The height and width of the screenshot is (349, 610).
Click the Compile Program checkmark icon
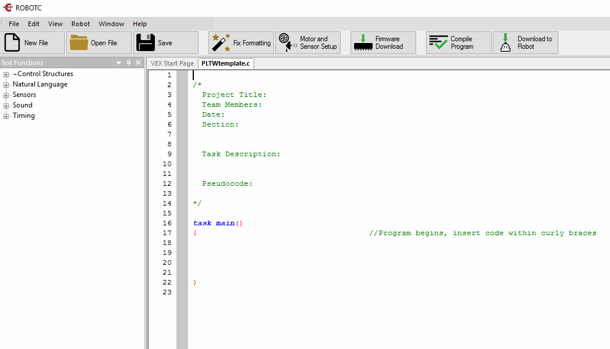[438, 43]
